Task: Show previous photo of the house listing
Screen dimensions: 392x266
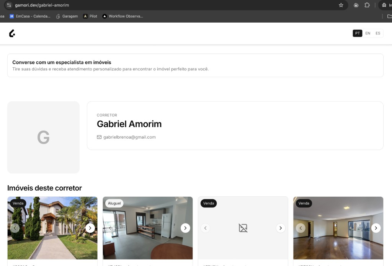Action: tap(15, 228)
